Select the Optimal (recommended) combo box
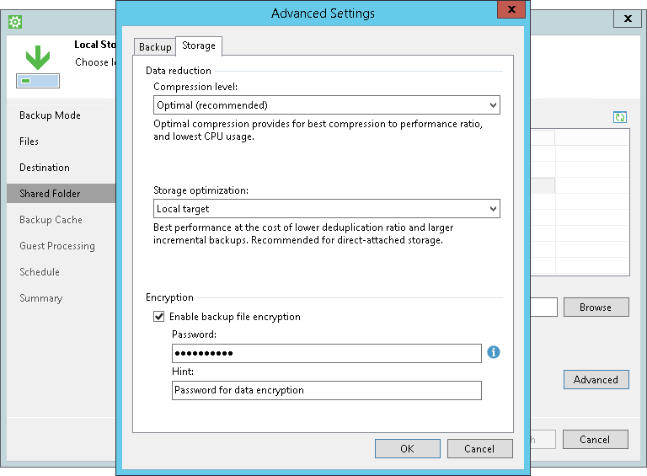Viewport: 647px width, 476px height. (x=326, y=105)
